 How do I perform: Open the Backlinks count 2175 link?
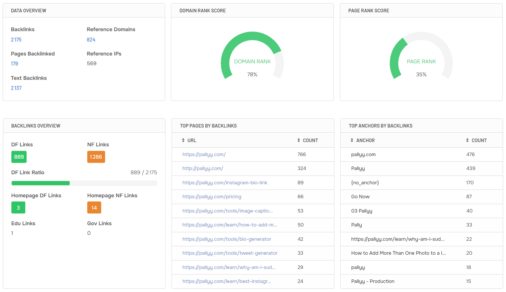(16, 40)
